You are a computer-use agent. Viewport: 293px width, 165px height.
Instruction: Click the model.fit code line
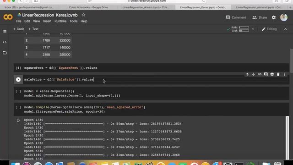coord(64,112)
